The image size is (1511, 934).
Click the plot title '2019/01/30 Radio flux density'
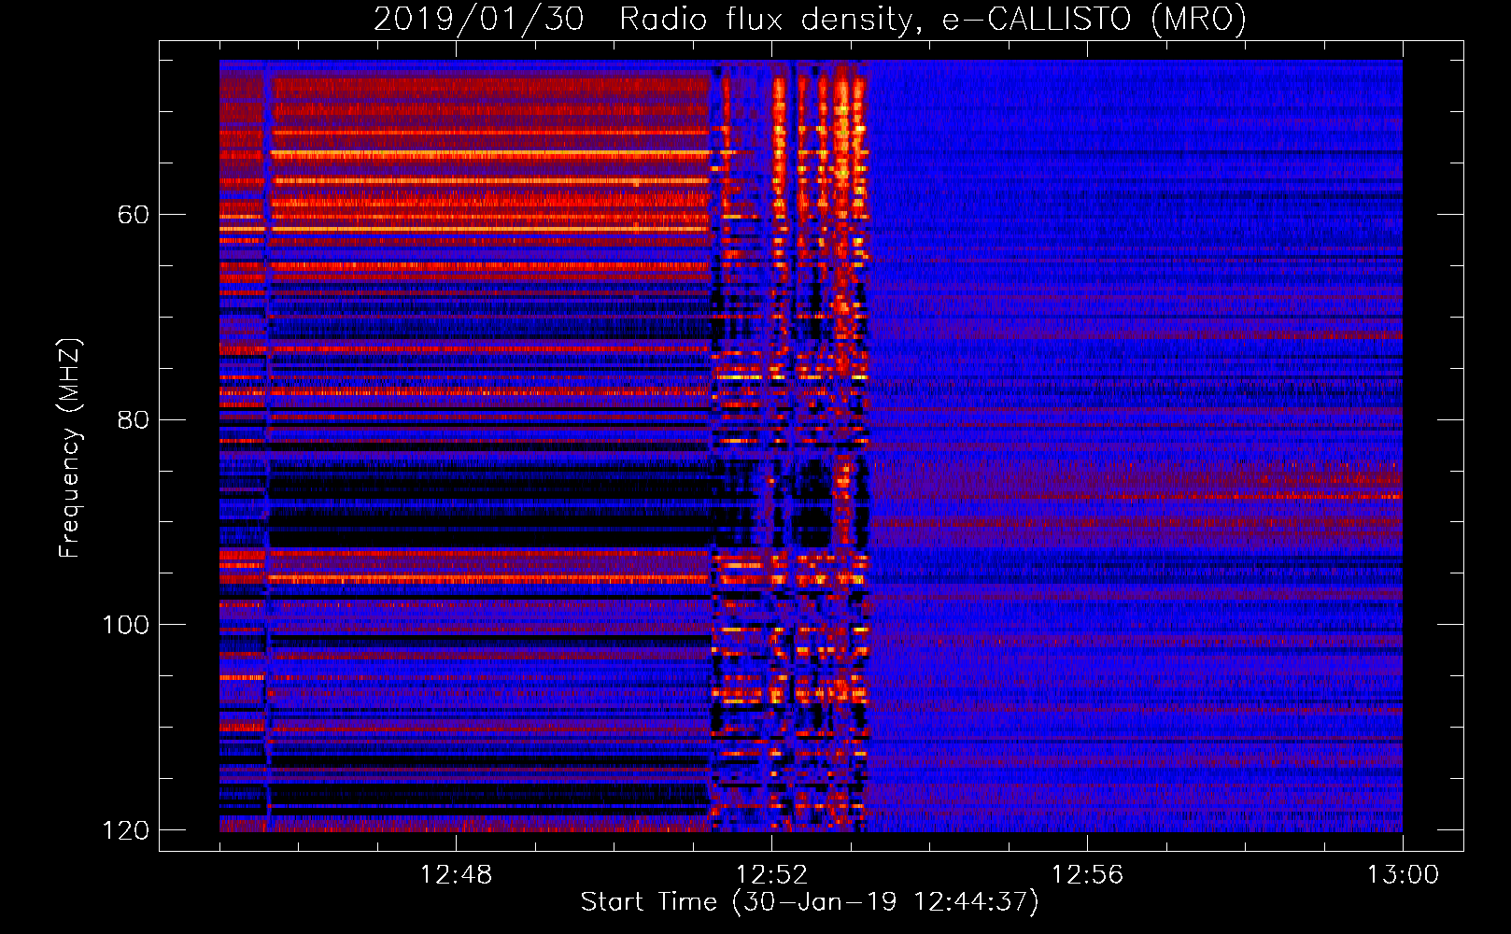pyautogui.click(x=811, y=19)
